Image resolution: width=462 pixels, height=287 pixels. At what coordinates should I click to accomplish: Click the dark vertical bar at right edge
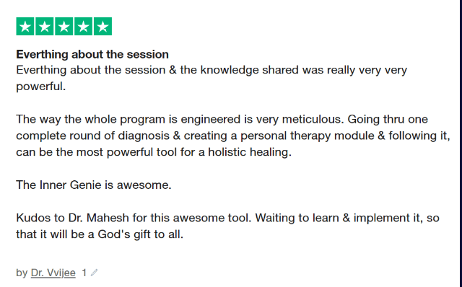[x=461, y=143]
